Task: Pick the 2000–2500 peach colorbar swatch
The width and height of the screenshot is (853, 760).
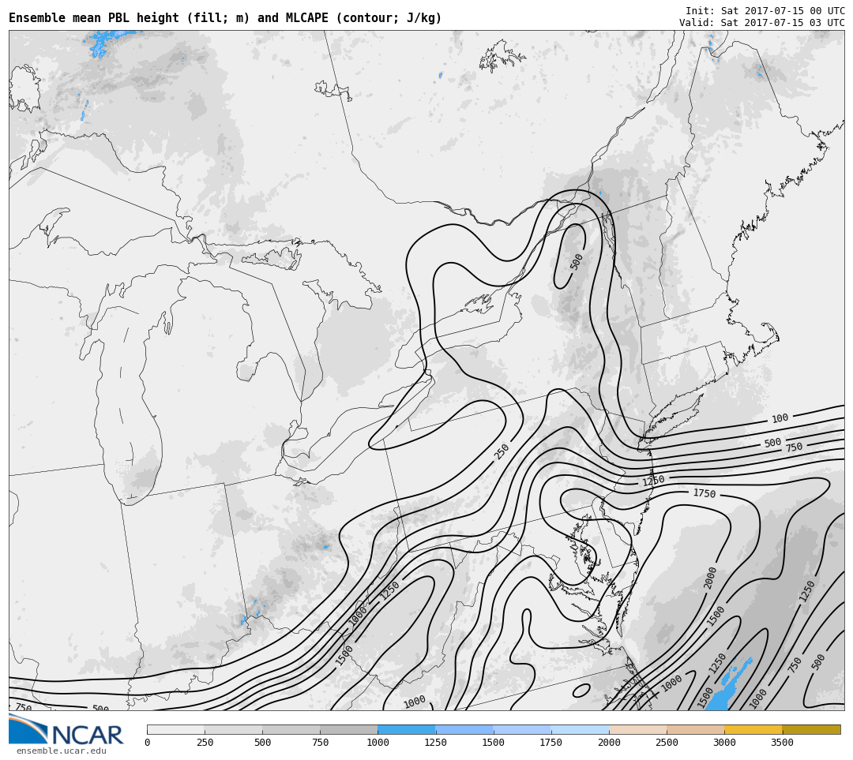Action: [x=637, y=729]
